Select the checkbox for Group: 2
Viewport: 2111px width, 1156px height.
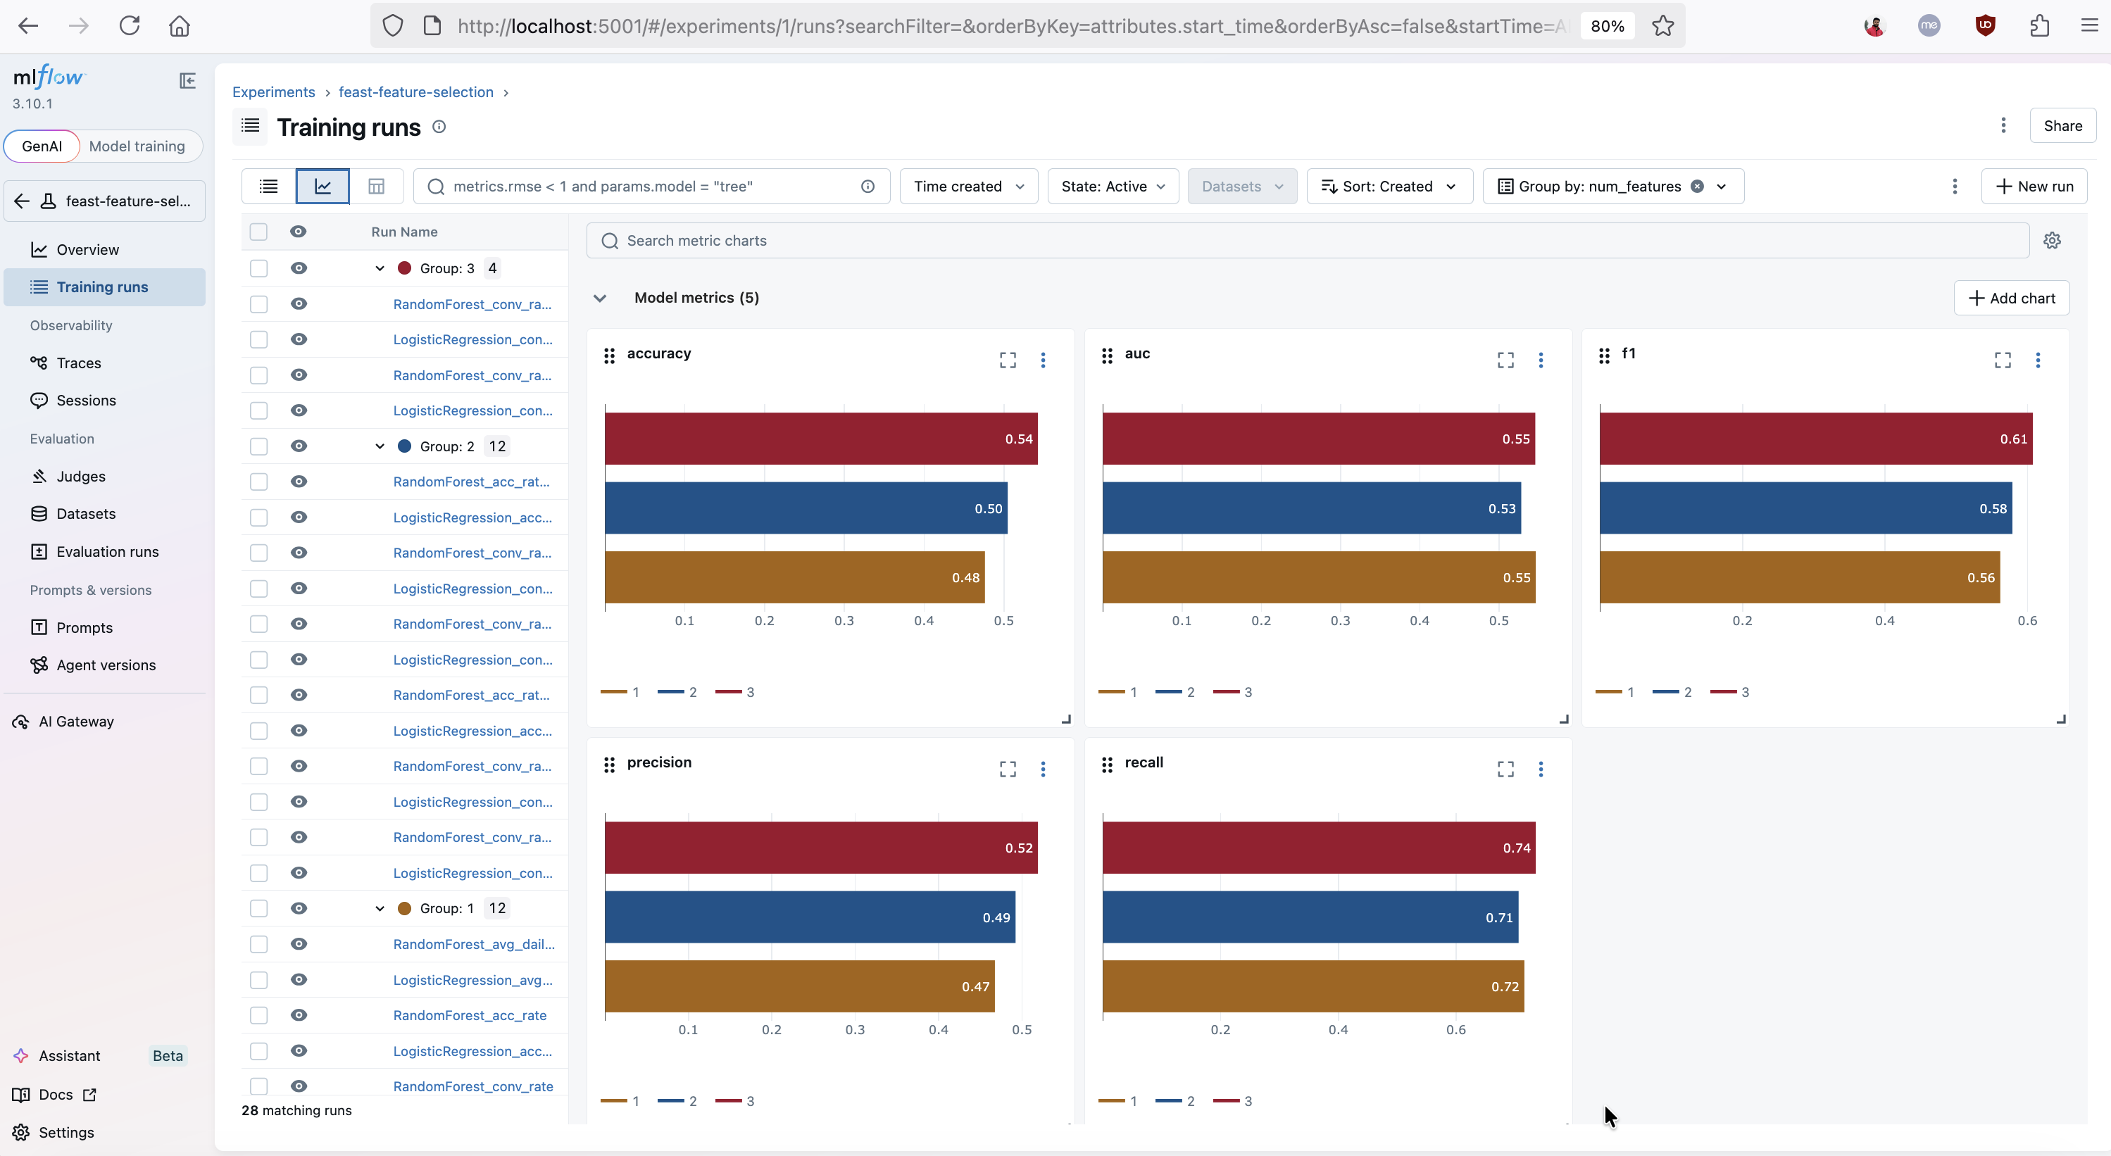(x=259, y=446)
